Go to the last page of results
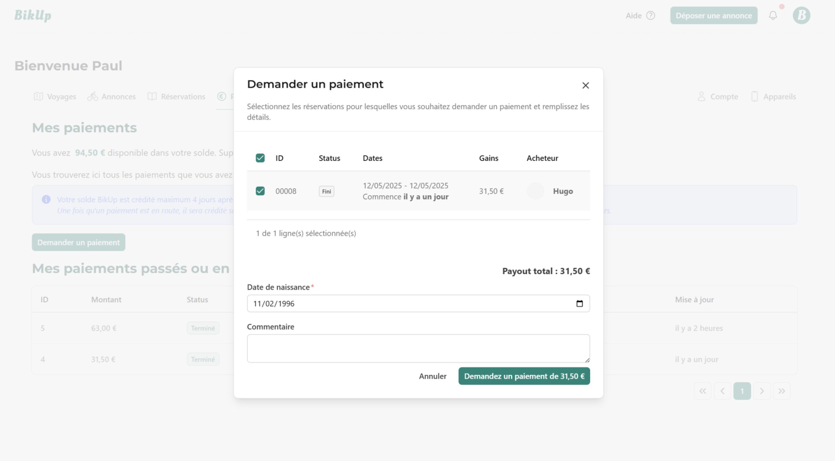 tap(781, 391)
